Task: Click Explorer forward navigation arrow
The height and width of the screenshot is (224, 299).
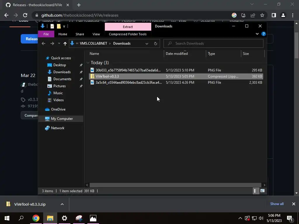Action: (52, 43)
